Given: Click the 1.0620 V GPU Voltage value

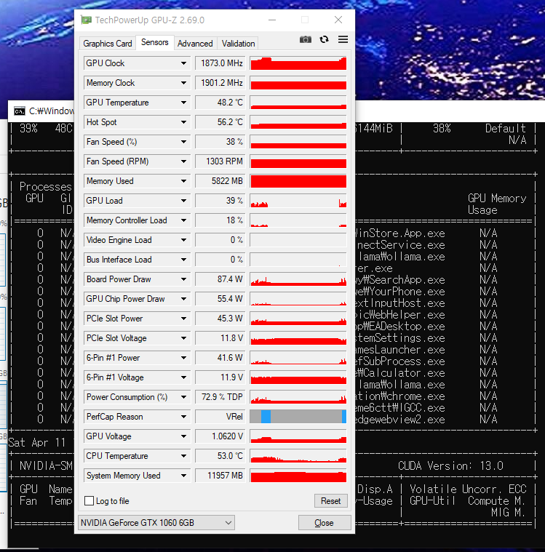Looking at the screenshot, I should click(220, 436).
